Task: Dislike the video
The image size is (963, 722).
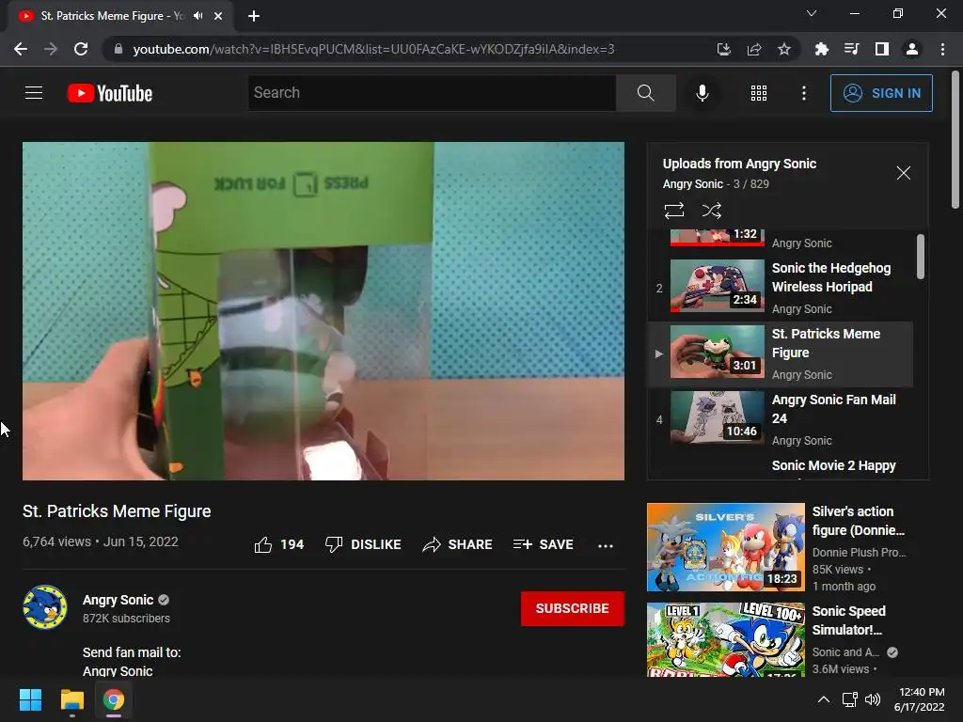Action: tap(363, 544)
